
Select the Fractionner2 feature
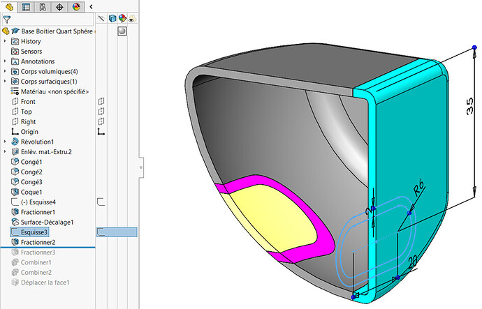pyautogui.click(x=39, y=242)
